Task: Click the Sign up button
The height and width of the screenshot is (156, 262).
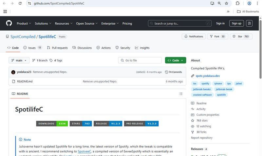Action: pos(236,23)
